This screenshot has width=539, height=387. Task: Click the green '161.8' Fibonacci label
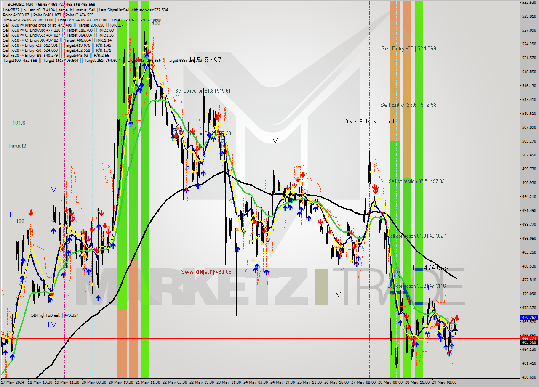[x=19, y=123]
